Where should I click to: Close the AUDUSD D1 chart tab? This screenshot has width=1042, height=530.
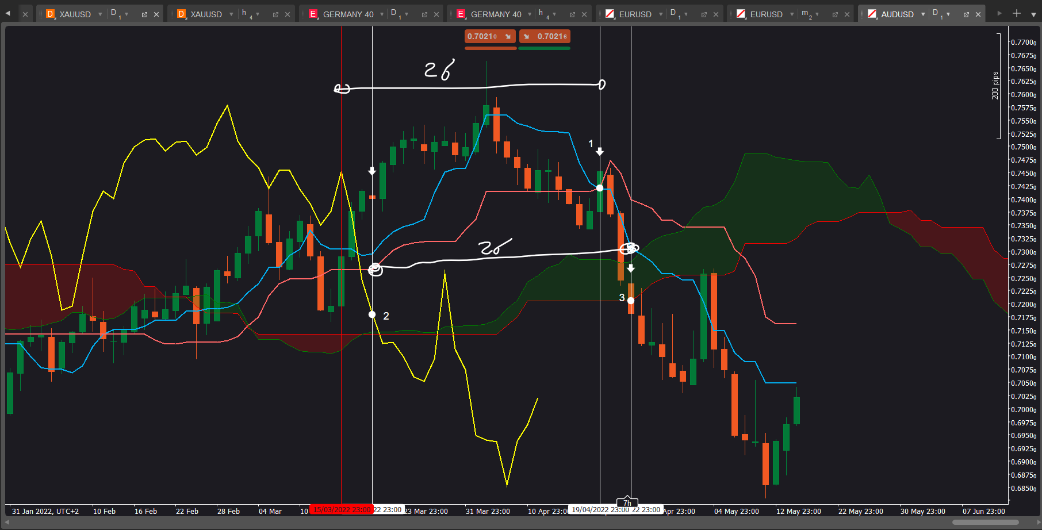click(978, 14)
